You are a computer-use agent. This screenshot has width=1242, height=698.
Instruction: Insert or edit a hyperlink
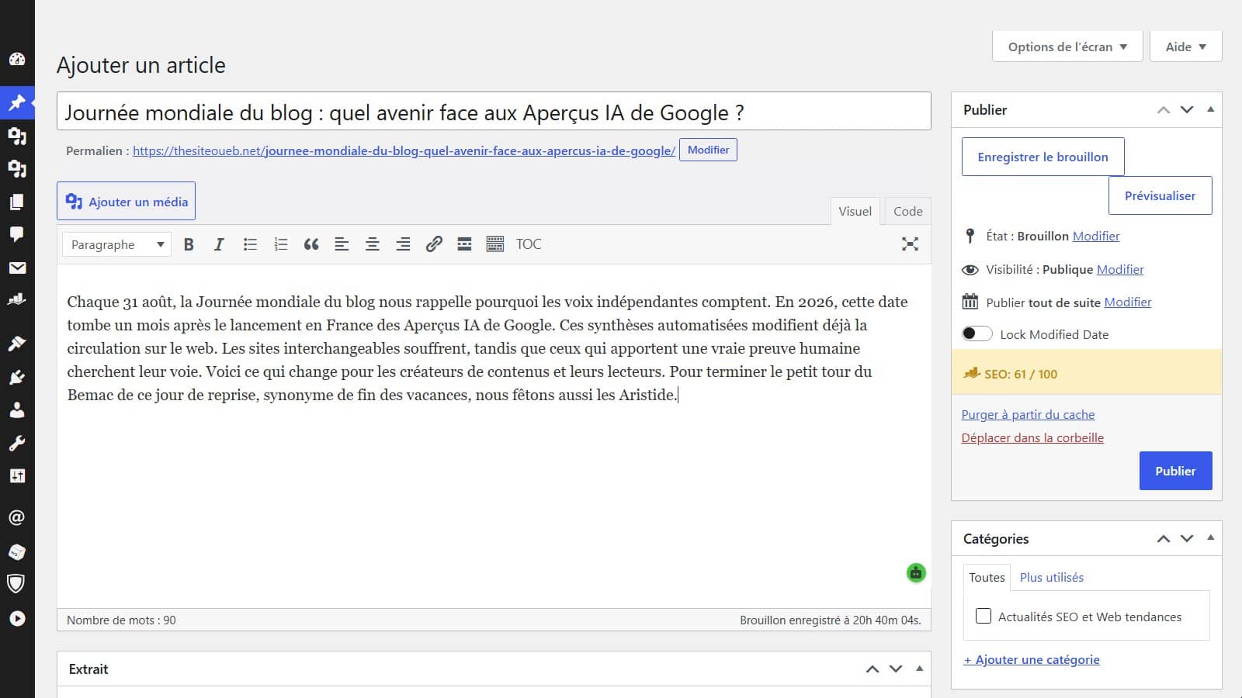pyautogui.click(x=434, y=244)
